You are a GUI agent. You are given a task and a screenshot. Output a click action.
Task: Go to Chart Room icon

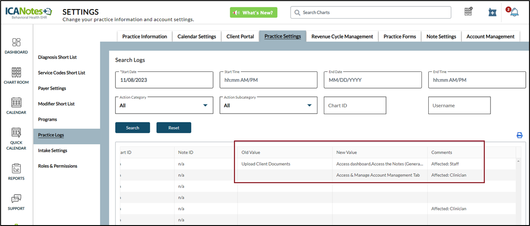[16, 73]
